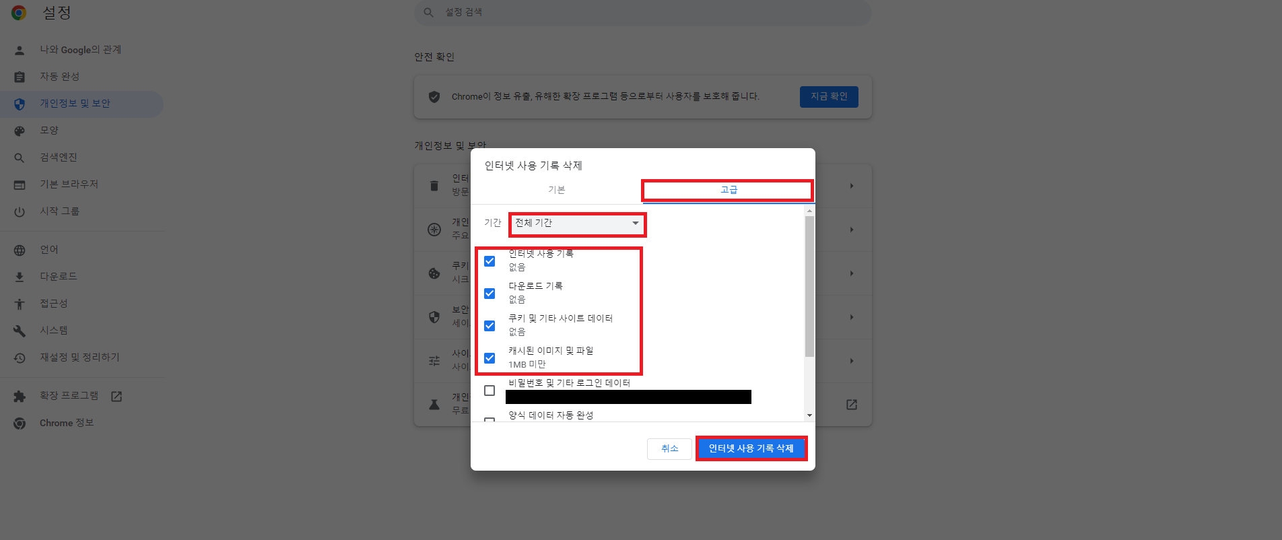The width and height of the screenshot is (1282, 540).
Task: Expand the first privacy row arrow
Action: click(x=852, y=186)
